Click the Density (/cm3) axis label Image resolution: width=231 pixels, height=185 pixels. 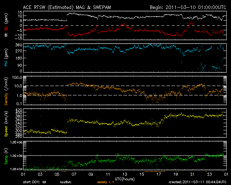point(6,91)
